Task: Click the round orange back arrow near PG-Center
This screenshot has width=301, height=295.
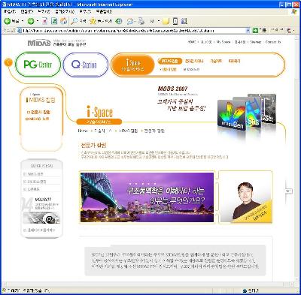Action: [x=8, y=62]
